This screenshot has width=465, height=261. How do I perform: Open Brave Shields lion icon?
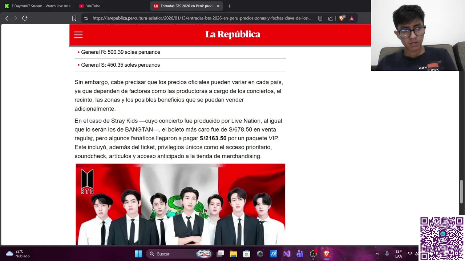[341, 18]
